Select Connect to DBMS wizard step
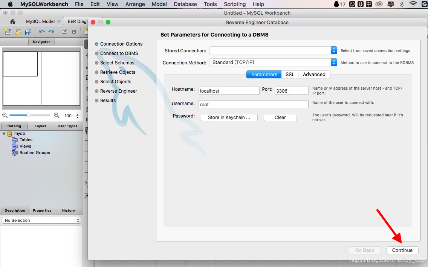Image resolution: width=428 pixels, height=267 pixels. (119, 53)
